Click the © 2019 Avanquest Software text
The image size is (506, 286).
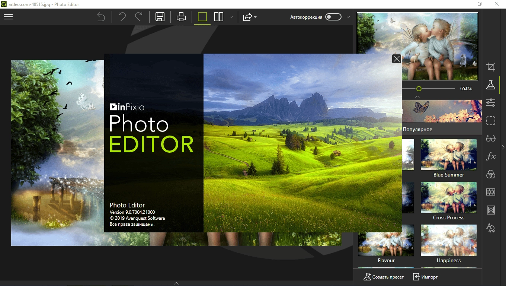137,218
